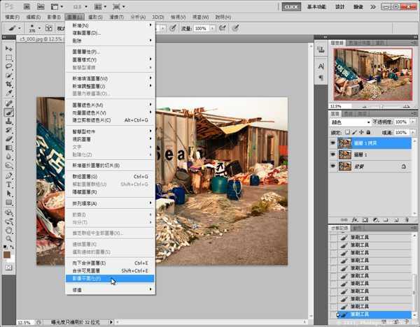Select the Zoom magnifier tool

point(9,238)
